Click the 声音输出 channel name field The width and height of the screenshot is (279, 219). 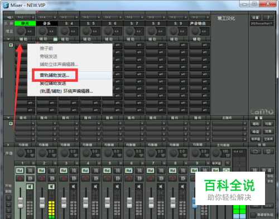coord(199,23)
